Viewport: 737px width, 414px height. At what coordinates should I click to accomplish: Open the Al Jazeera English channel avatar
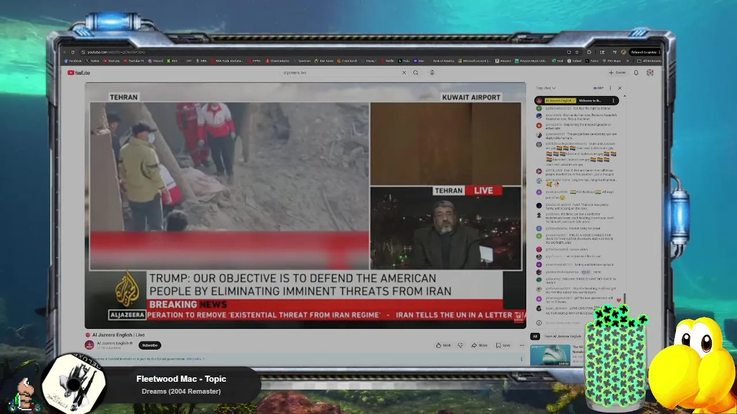pos(89,345)
